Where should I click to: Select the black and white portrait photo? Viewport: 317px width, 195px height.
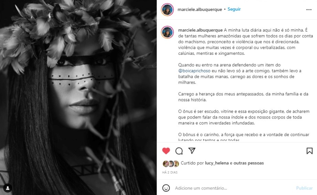pyautogui.click(x=78, y=97)
